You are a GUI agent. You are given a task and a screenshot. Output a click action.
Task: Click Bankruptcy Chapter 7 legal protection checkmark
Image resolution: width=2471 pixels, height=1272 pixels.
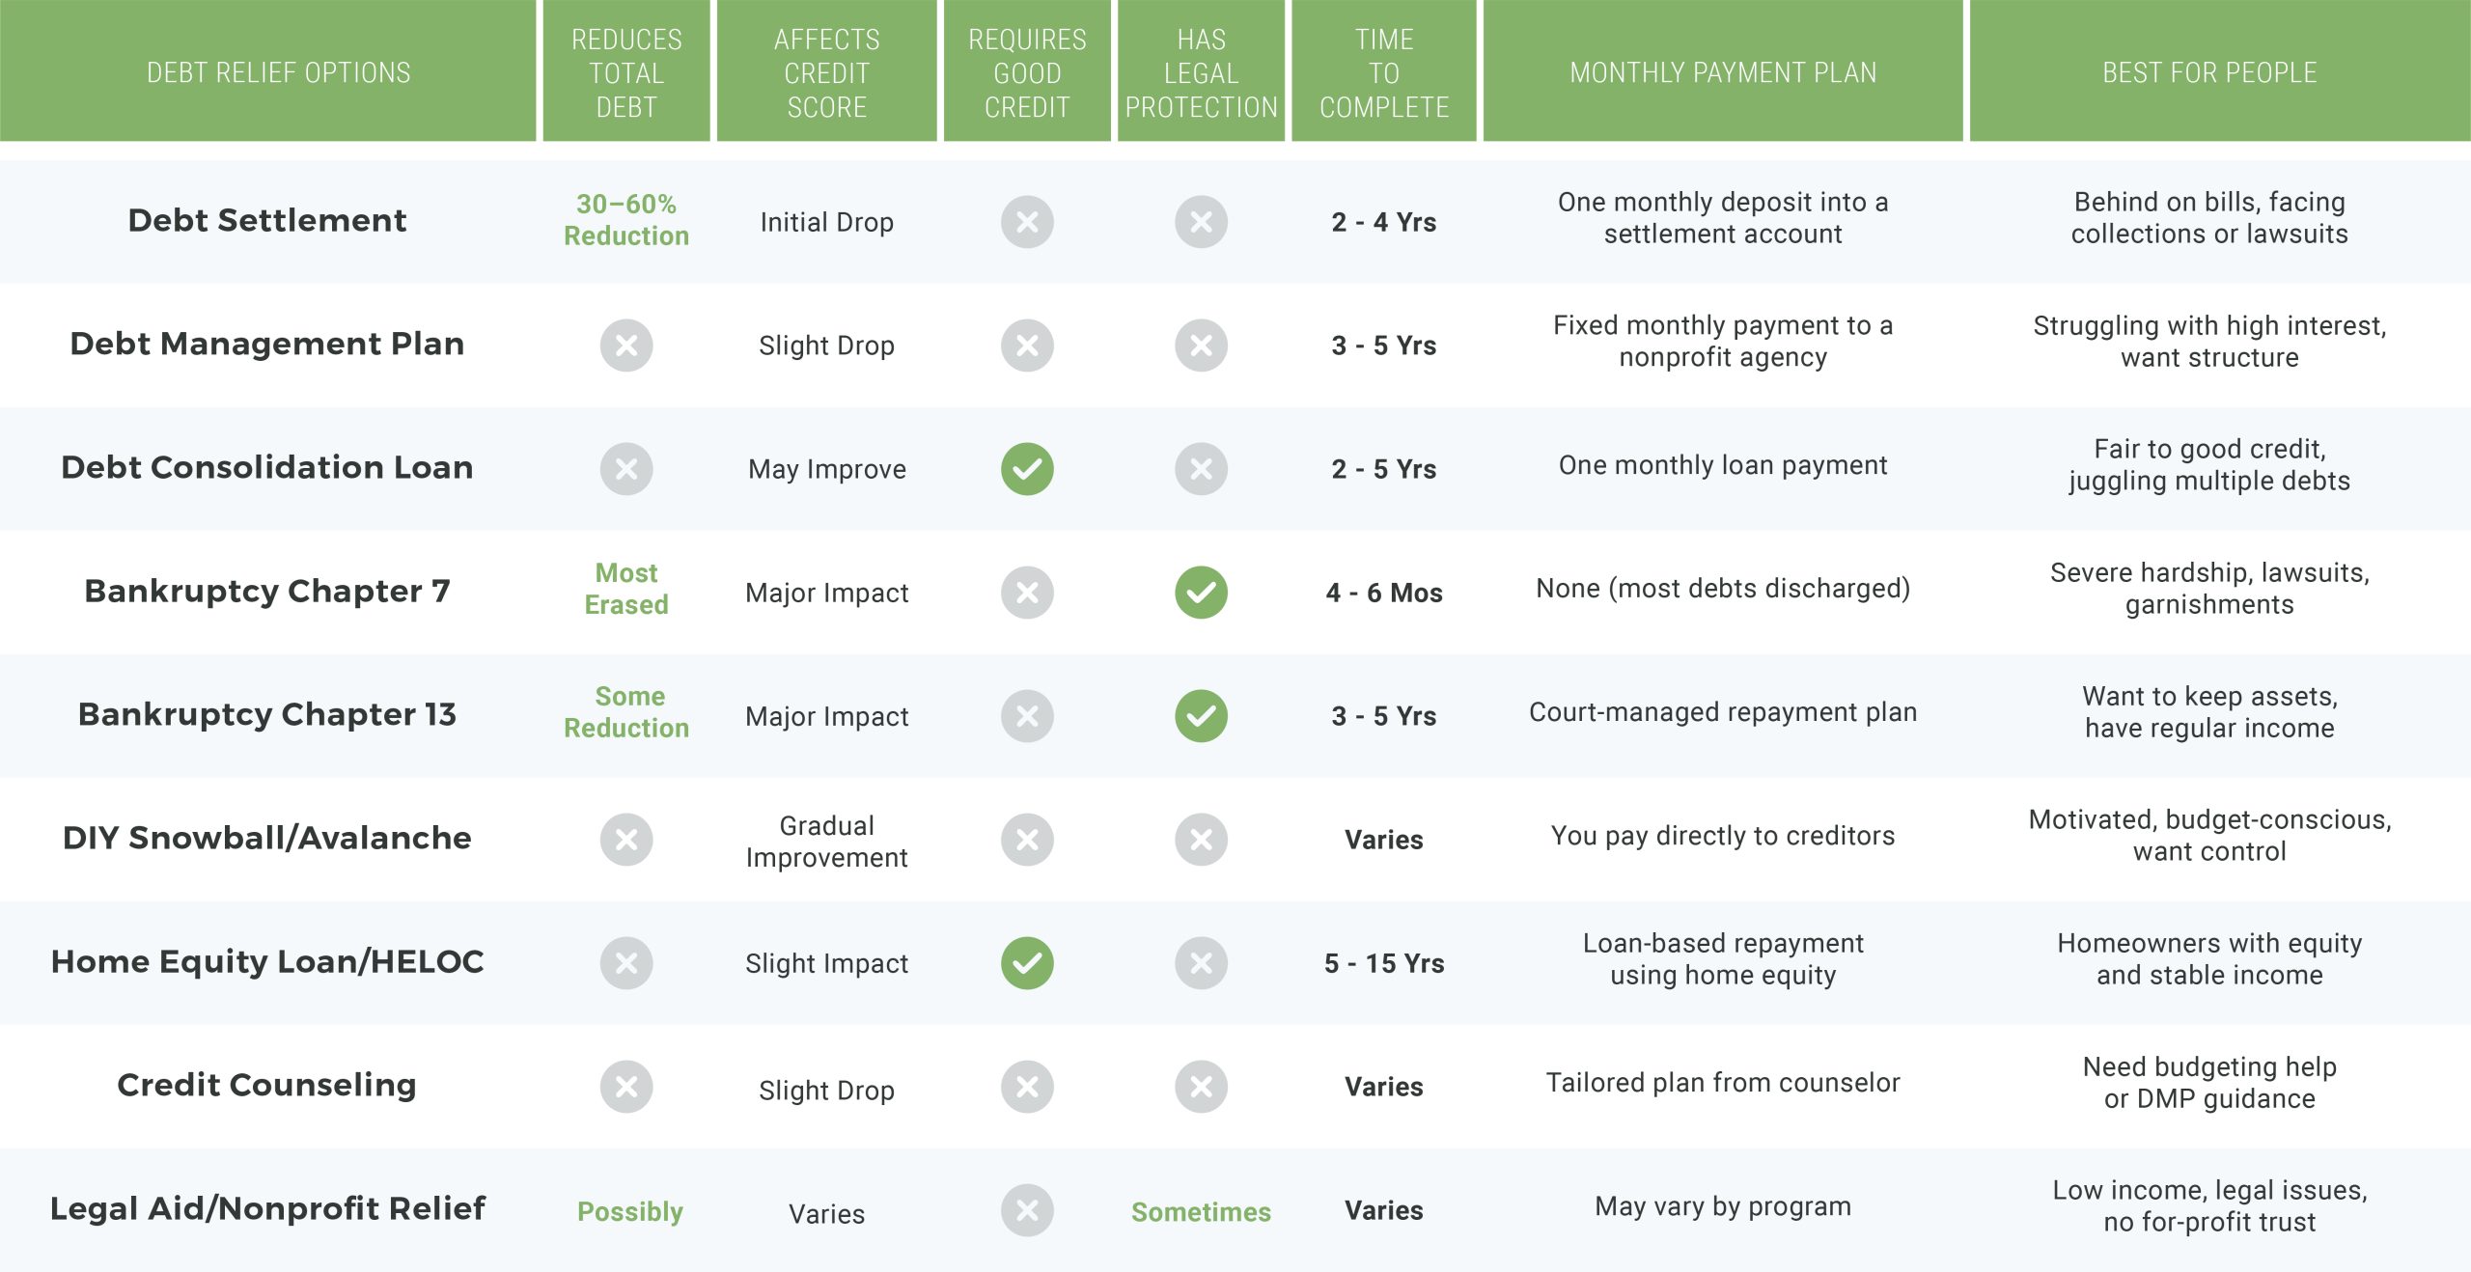1201,593
